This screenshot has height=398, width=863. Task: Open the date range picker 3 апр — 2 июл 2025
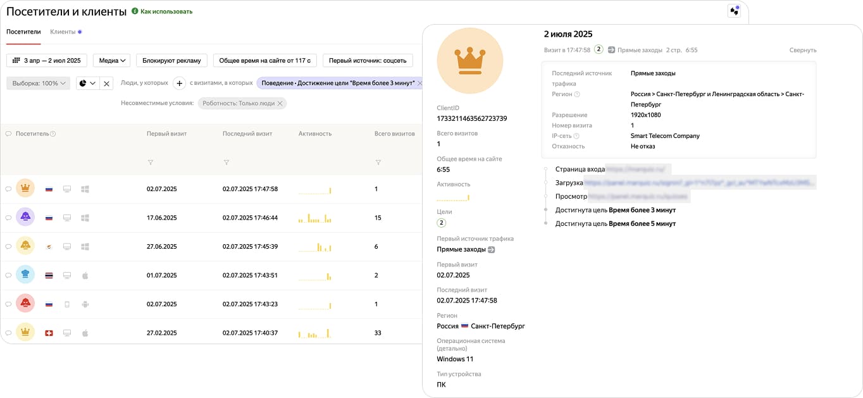47,61
